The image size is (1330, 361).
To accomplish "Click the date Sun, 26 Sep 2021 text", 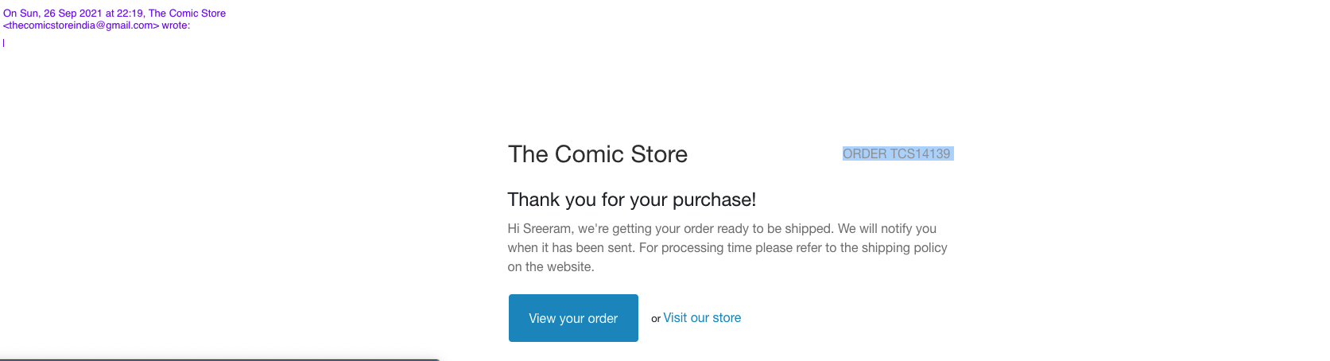I will click(60, 14).
